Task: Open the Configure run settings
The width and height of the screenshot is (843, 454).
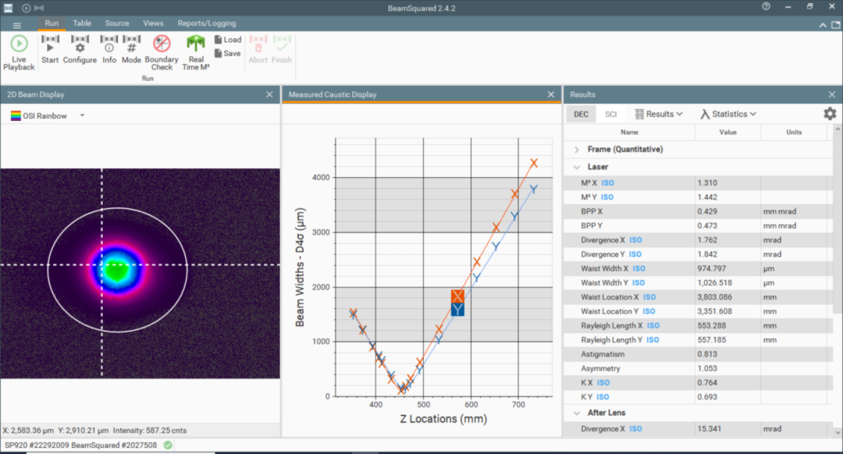Action: pos(80,49)
